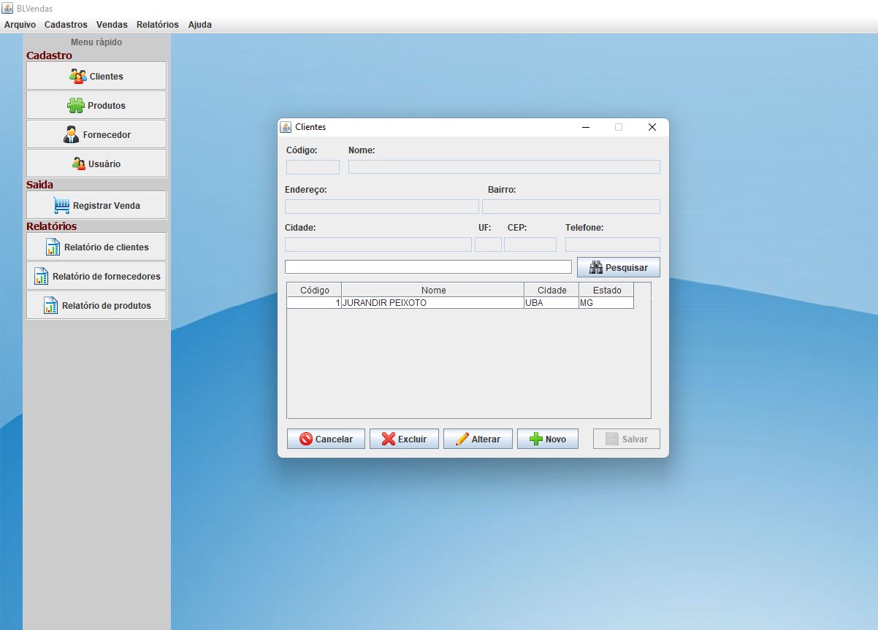This screenshot has width=878, height=630.
Task: Select the Alterar pencil icon
Action: point(460,439)
